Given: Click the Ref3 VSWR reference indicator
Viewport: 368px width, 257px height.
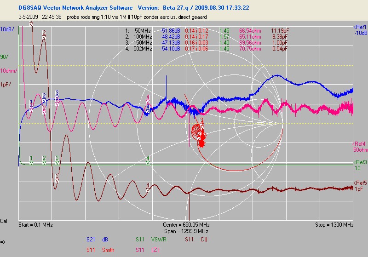Looking at the screenshot, I should click(x=360, y=165).
